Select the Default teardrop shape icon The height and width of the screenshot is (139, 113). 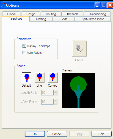tap(26, 77)
